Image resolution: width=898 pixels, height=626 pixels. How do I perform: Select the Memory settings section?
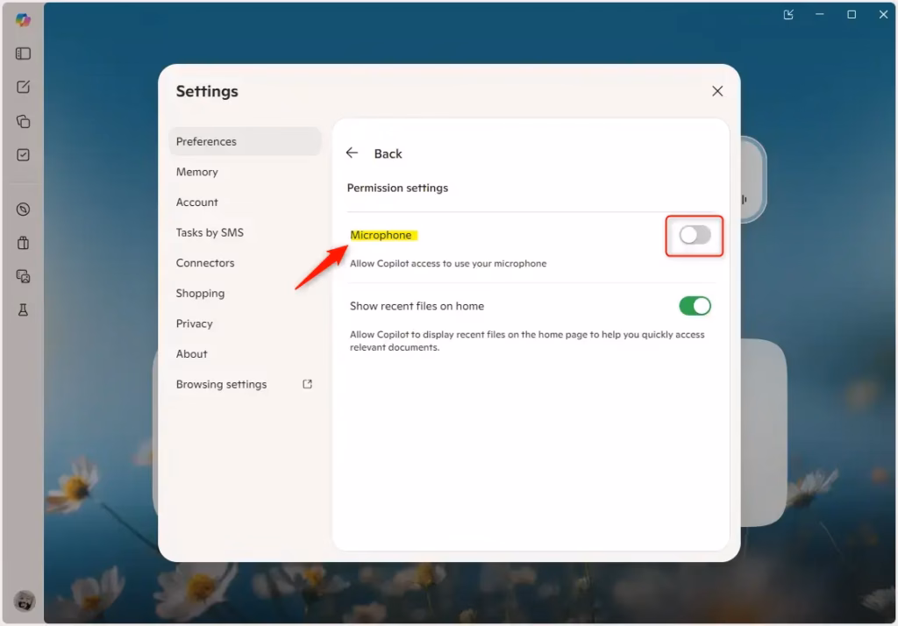click(x=197, y=172)
